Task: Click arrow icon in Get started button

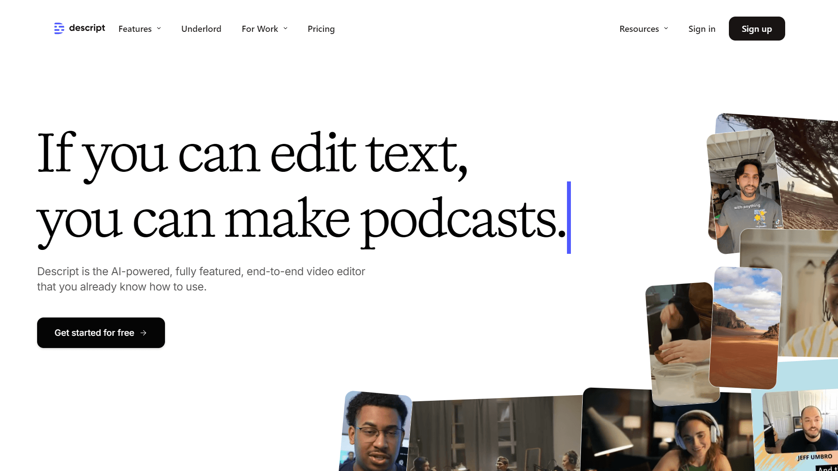Action: (x=144, y=333)
